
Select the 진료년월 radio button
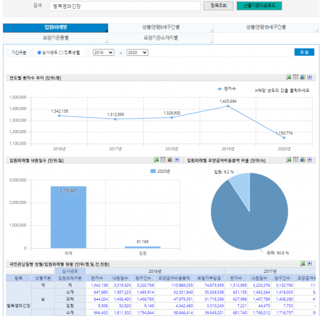coord(61,52)
